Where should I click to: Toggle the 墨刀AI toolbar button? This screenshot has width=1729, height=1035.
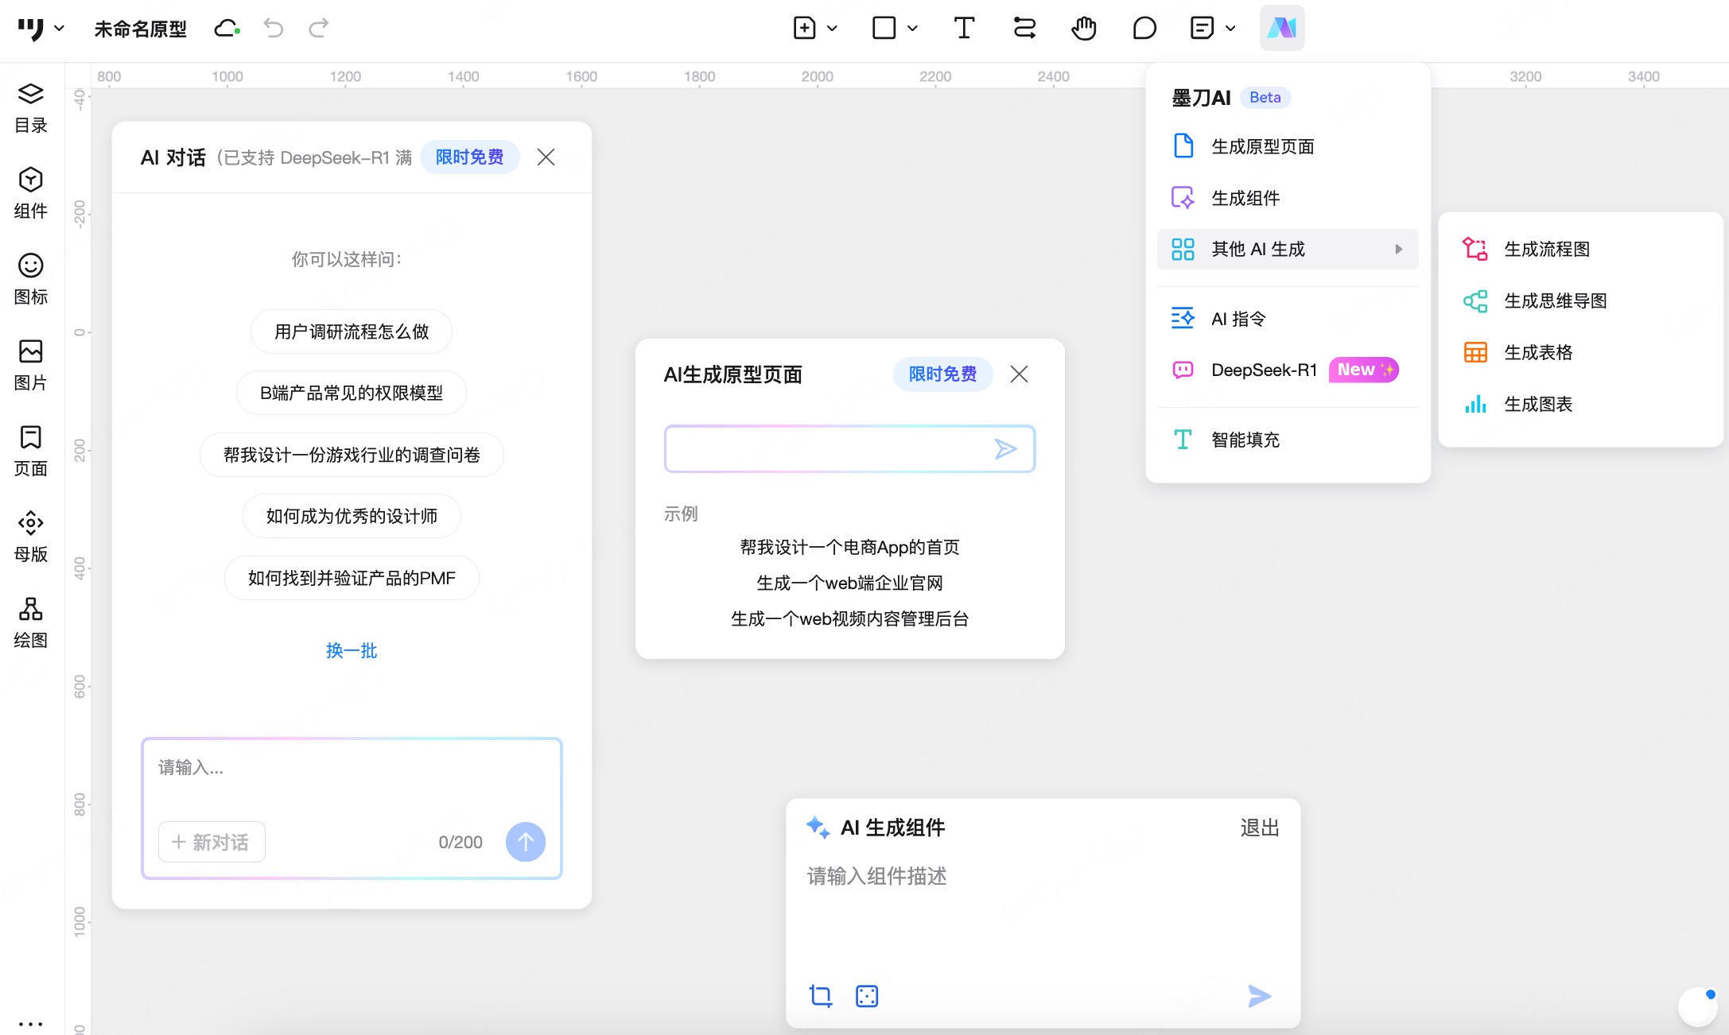click(1281, 29)
